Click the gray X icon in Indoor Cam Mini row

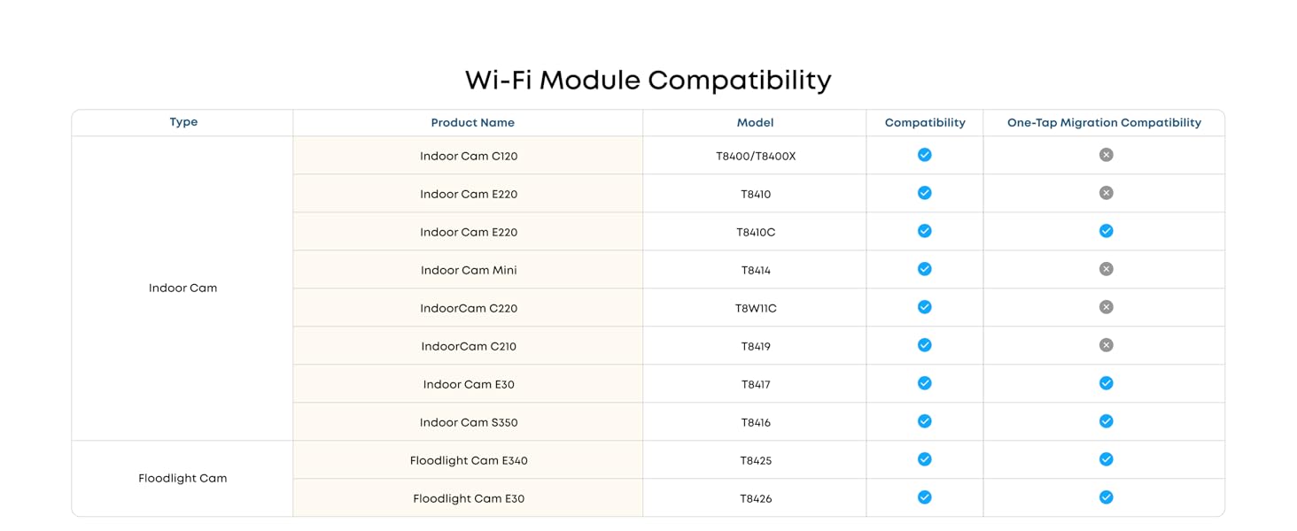[x=1106, y=269]
